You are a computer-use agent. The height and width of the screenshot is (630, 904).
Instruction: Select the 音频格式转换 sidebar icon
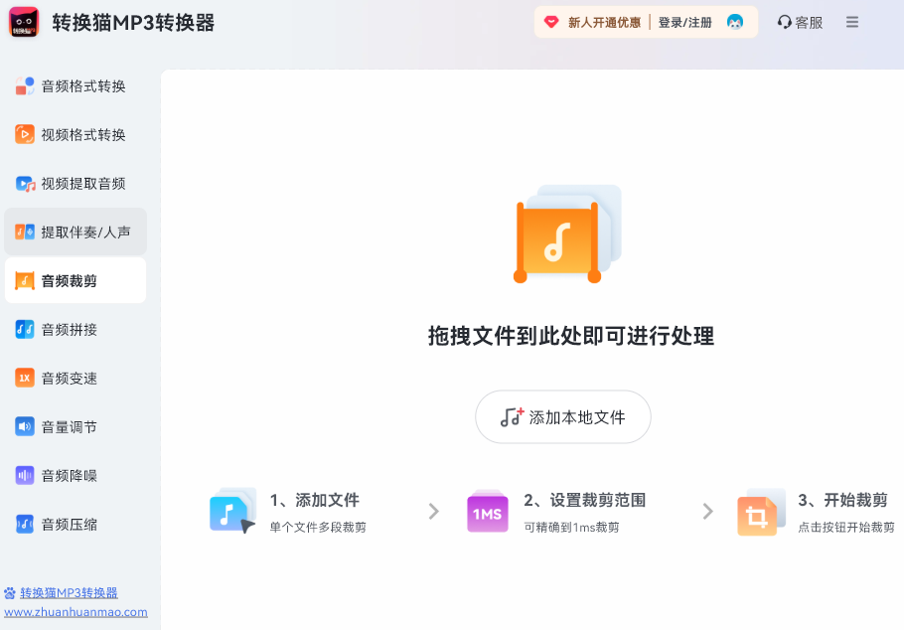pos(26,85)
